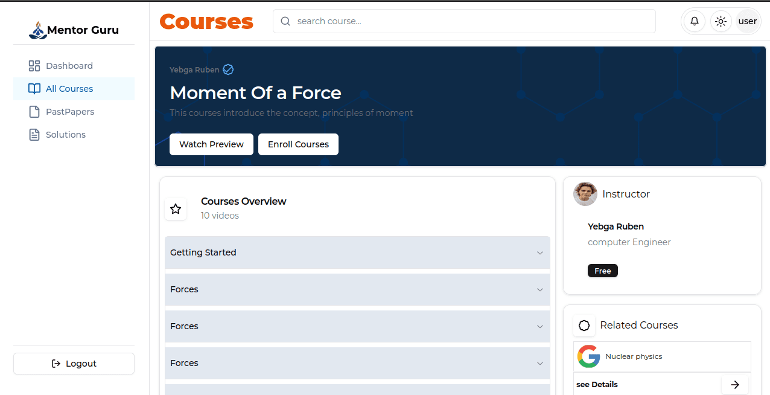770x395 pixels.
Task: Click the star icon beside Courses Overview
Action: coord(176,209)
